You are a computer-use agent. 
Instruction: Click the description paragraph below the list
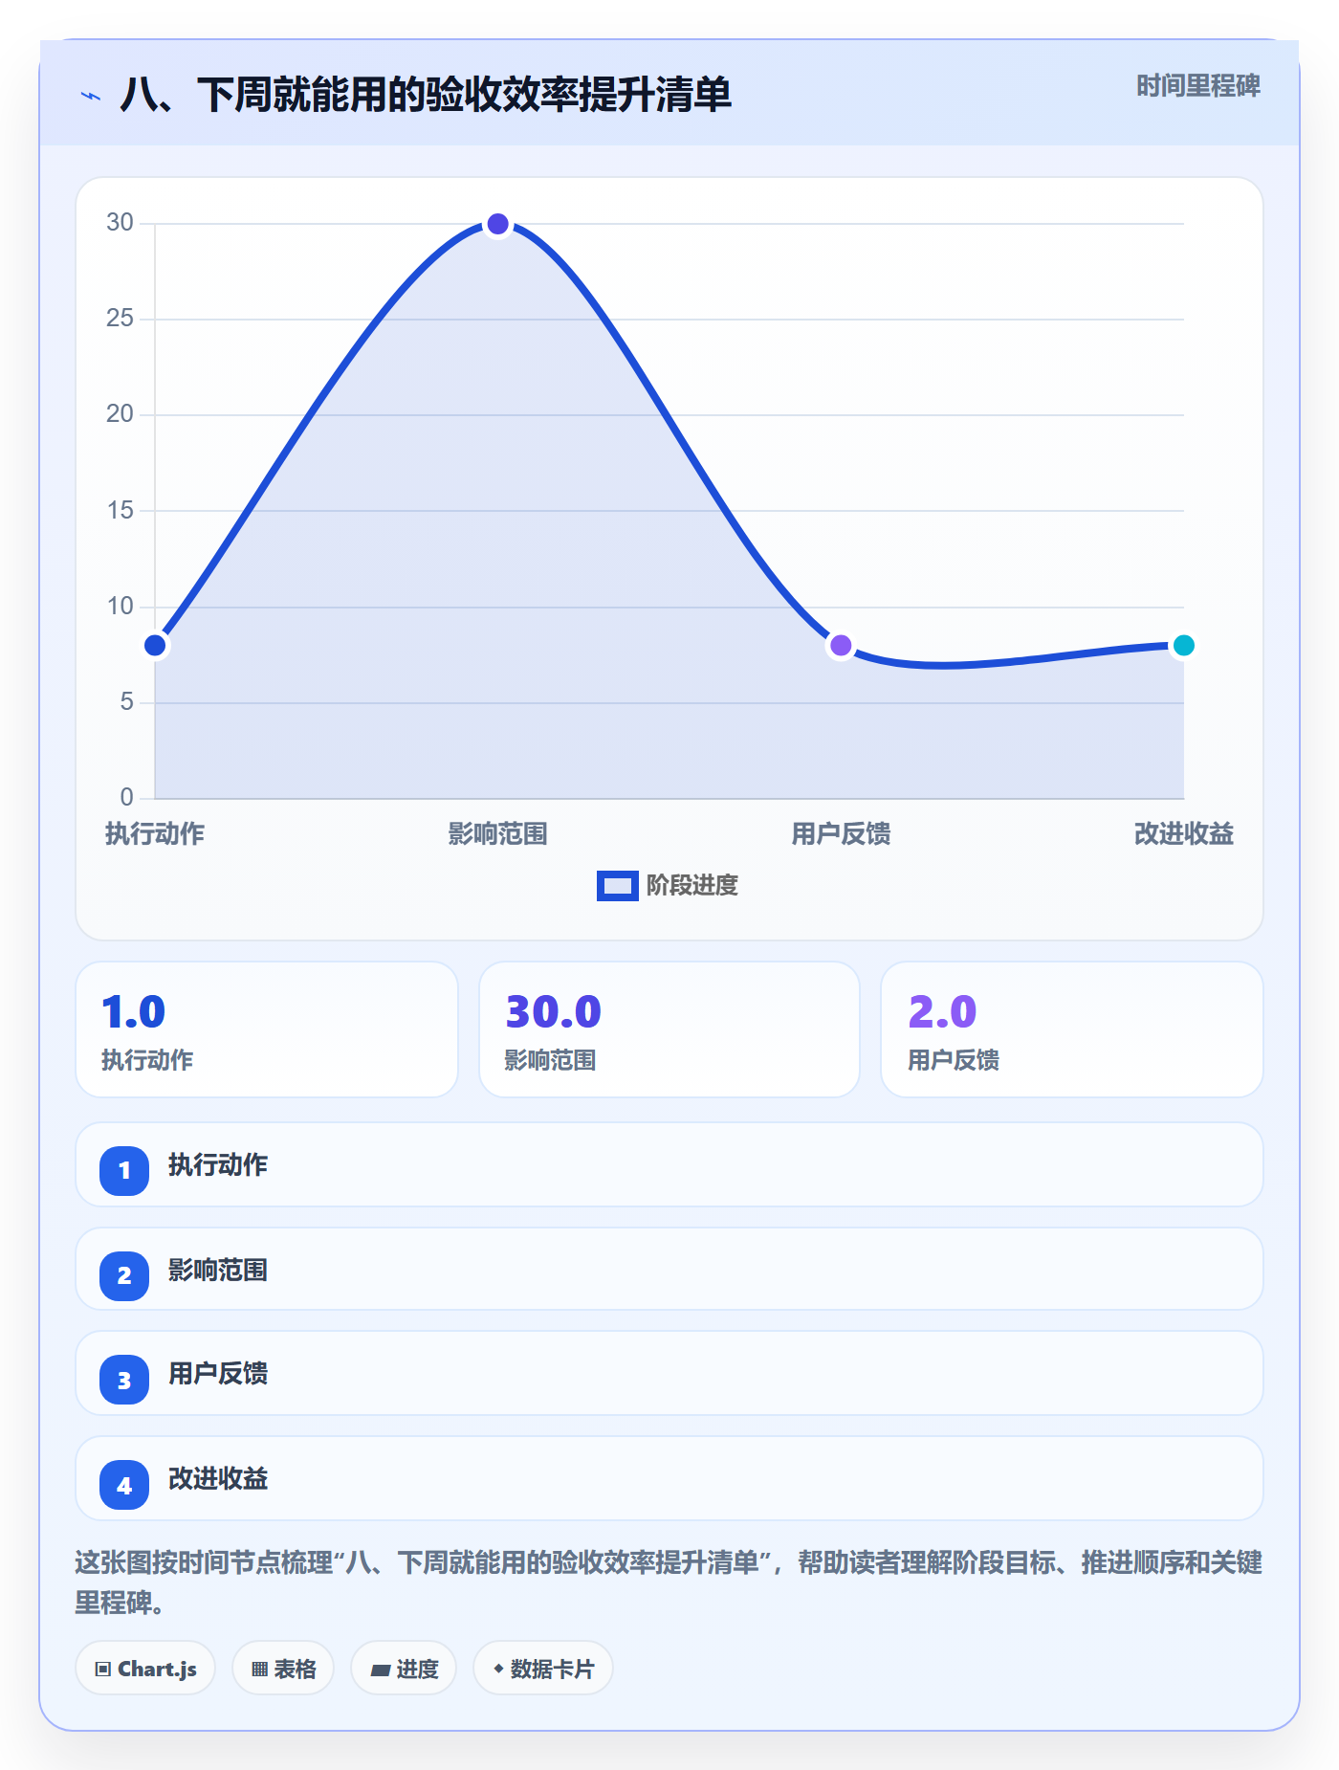pos(669,1582)
